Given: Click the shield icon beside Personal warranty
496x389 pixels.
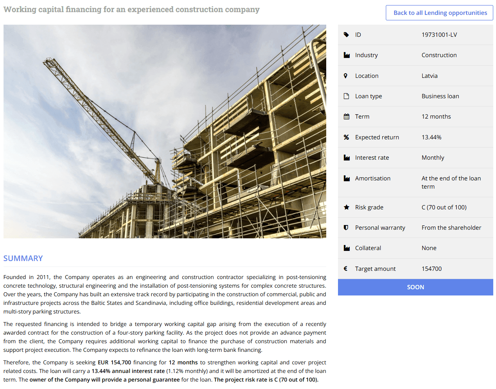Looking at the screenshot, I should [346, 228].
